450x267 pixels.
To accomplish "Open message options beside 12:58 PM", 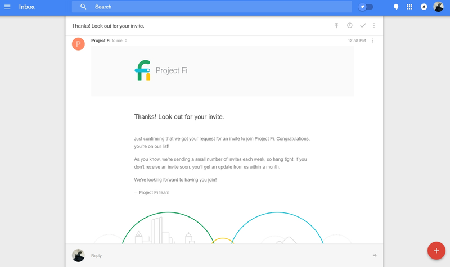I will 372,40.
